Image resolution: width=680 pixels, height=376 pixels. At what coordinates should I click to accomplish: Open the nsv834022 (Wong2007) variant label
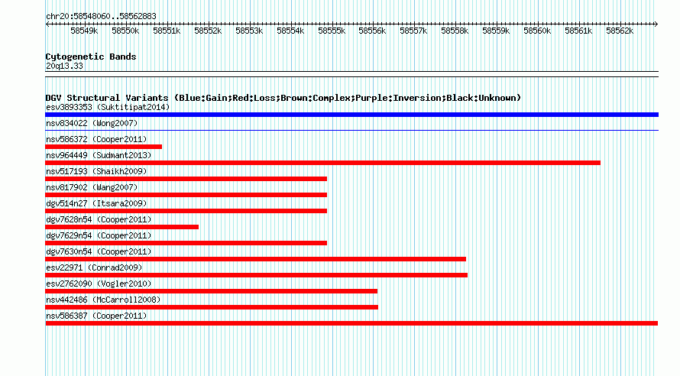(92, 123)
